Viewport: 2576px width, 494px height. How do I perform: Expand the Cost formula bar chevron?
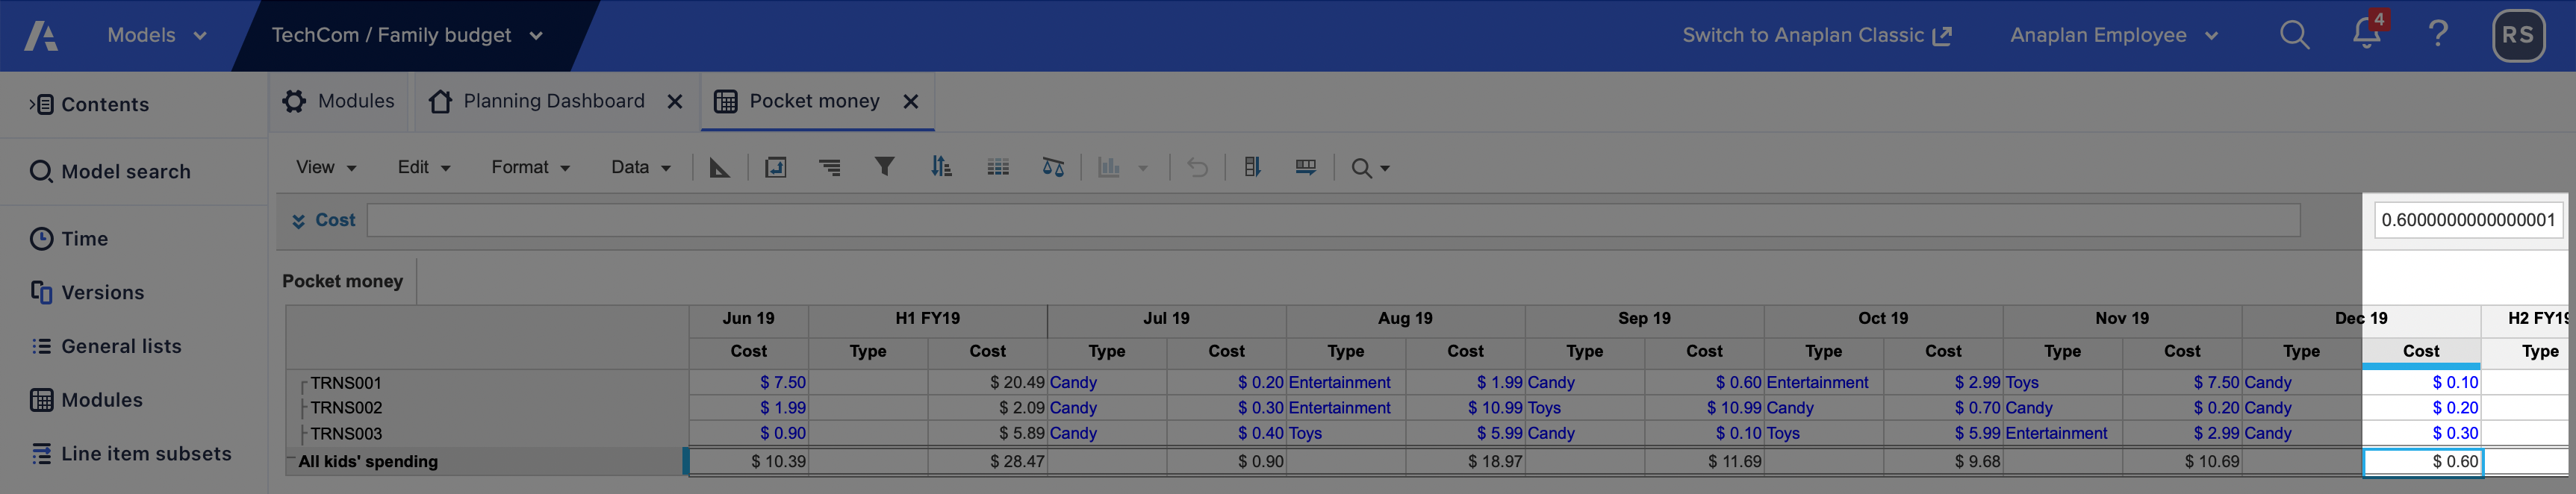point(298,221)
